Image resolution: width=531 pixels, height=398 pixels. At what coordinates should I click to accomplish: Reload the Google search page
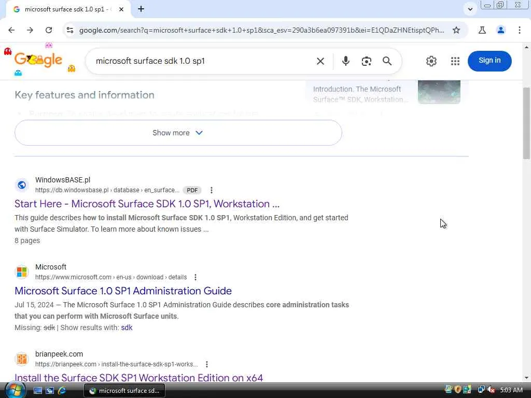pos(49,30)
